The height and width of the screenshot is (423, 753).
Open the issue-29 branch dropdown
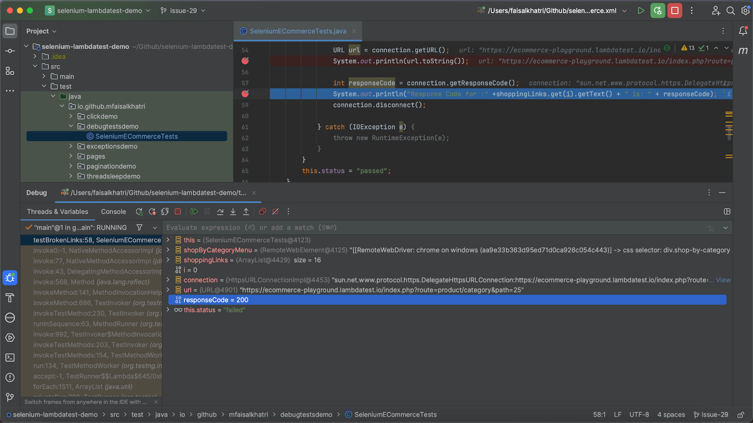[x=183, y=10]
